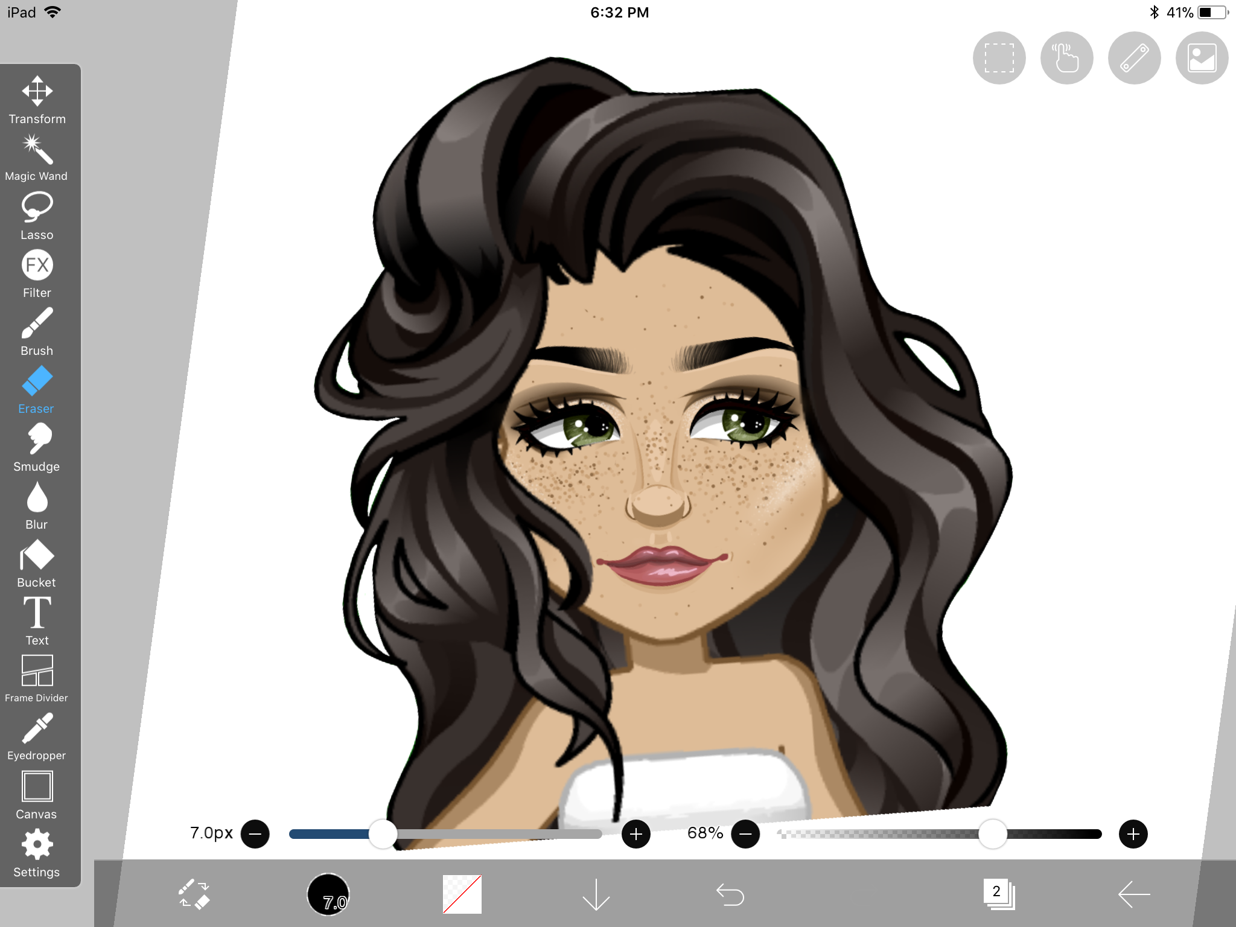Select the Transform tool

click(x=37, y=100)
